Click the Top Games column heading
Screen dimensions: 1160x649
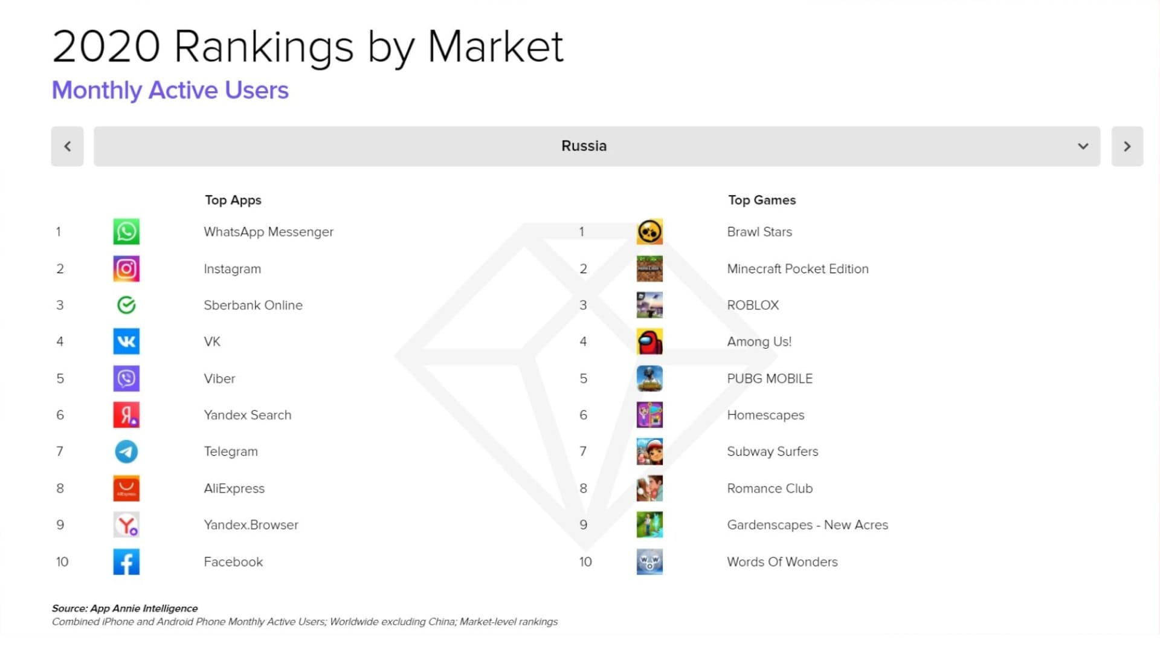coord(761,200)
